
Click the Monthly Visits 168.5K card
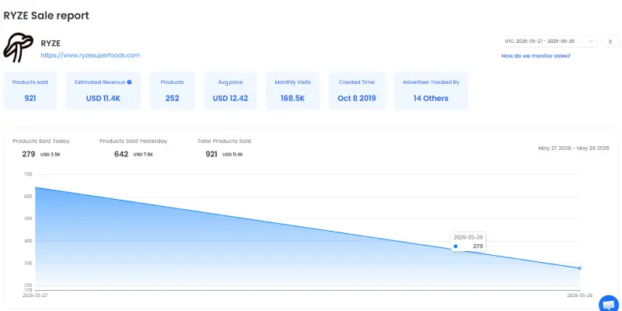click(293, 90)
